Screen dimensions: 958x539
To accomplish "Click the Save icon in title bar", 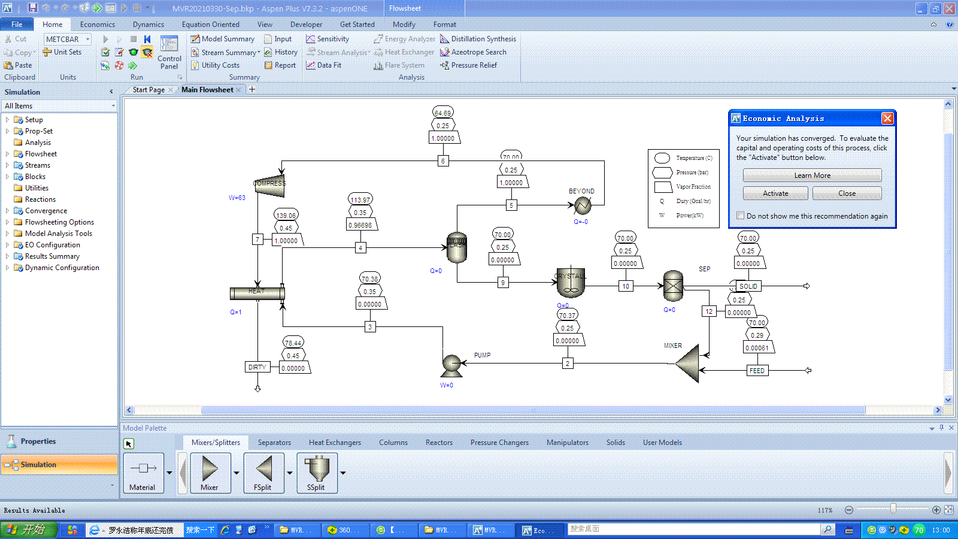I will click(x=32, y=8).
